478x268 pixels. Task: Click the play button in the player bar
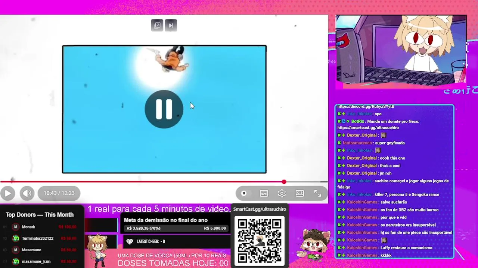pyautogui.click(x=8, y=193)
